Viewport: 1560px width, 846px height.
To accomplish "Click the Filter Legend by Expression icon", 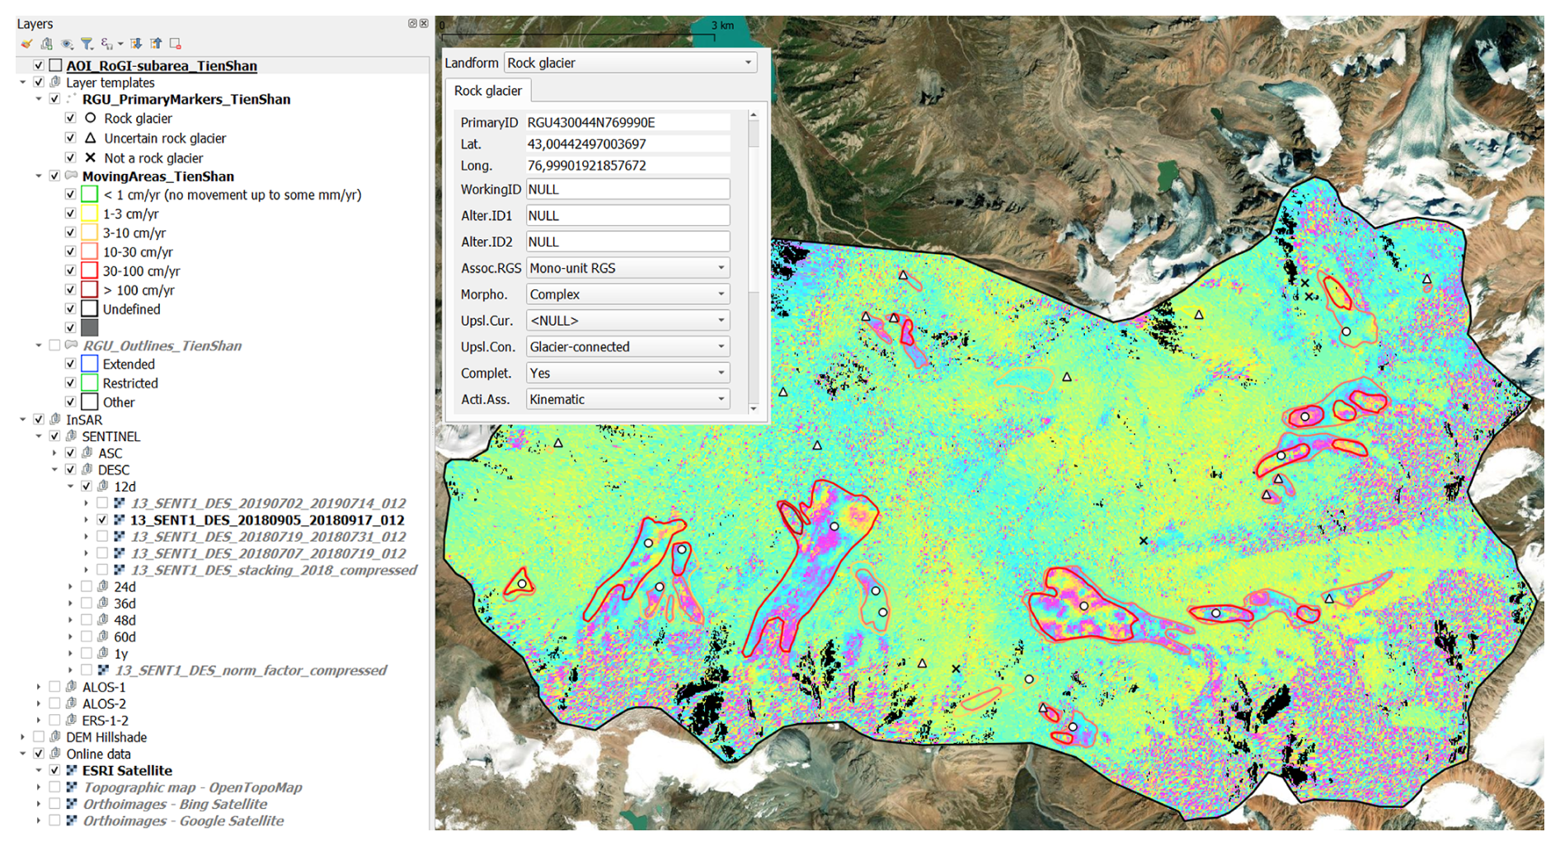I will point(107,44).
